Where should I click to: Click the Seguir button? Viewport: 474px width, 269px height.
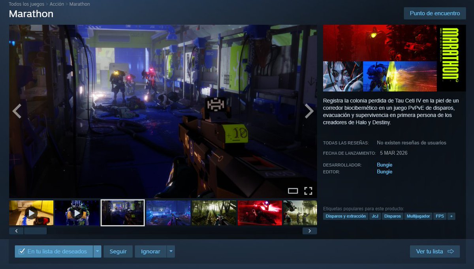click(117, 251)
